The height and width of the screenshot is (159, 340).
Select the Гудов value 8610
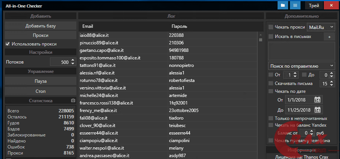click(69, 123)
